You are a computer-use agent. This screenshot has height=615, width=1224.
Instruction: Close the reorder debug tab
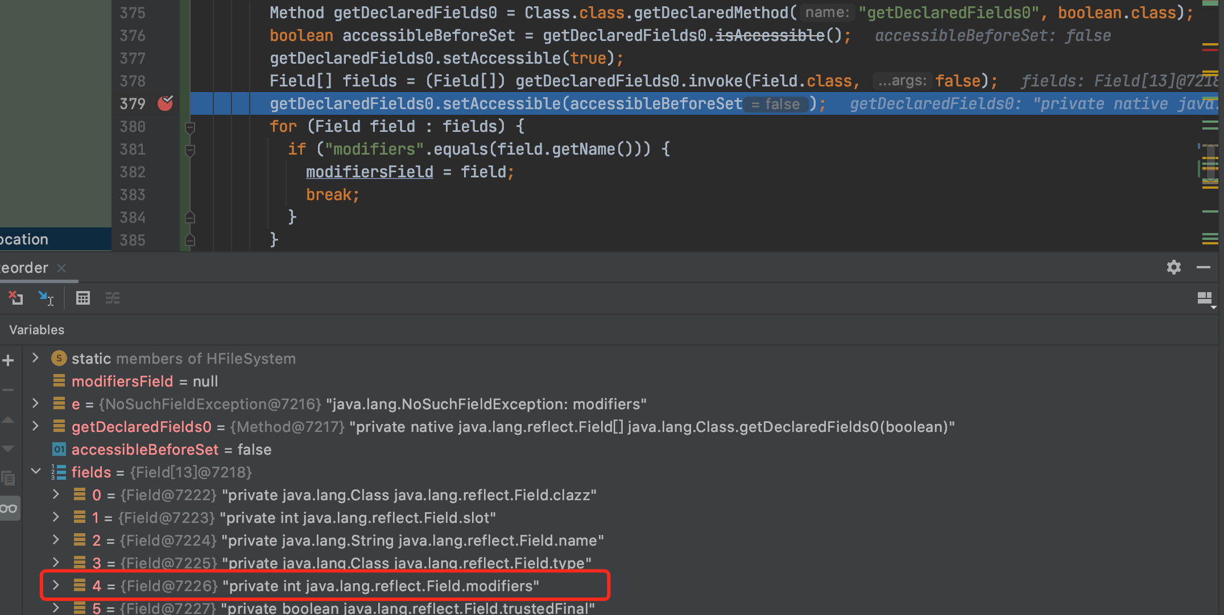(x=61, y=268)
